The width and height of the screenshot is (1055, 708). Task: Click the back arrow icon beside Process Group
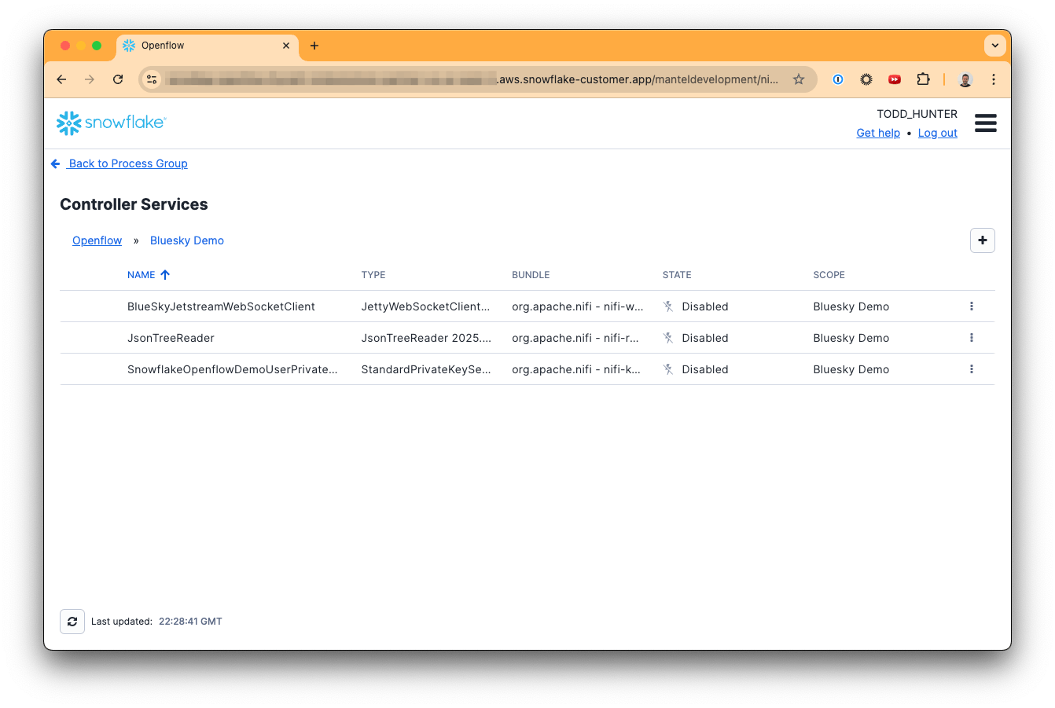(x=55, y=163)
